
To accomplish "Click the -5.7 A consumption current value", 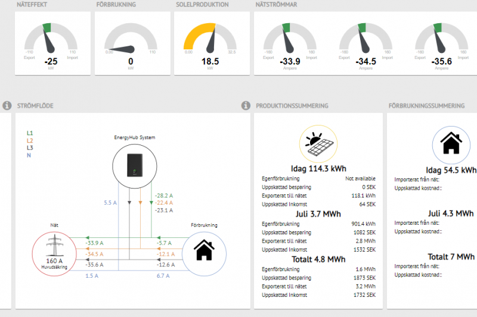I will click(165, 243).
